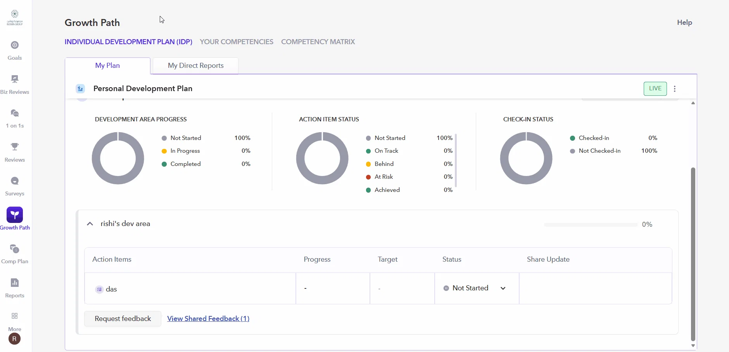Select the My Plan tab
The image size is (729, 352).
(107, 66)
